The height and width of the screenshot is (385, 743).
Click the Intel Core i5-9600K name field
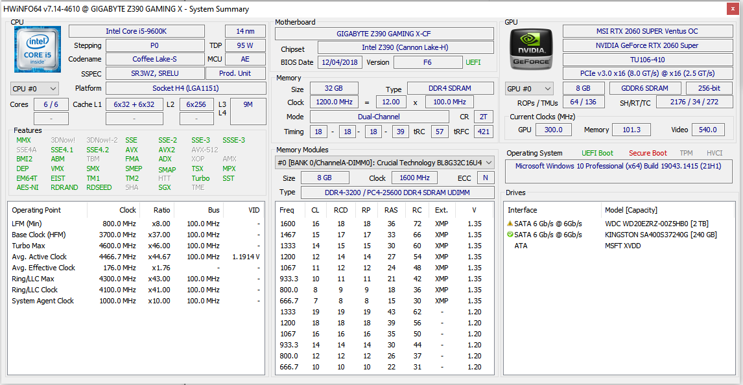click(x=136, y=31)
